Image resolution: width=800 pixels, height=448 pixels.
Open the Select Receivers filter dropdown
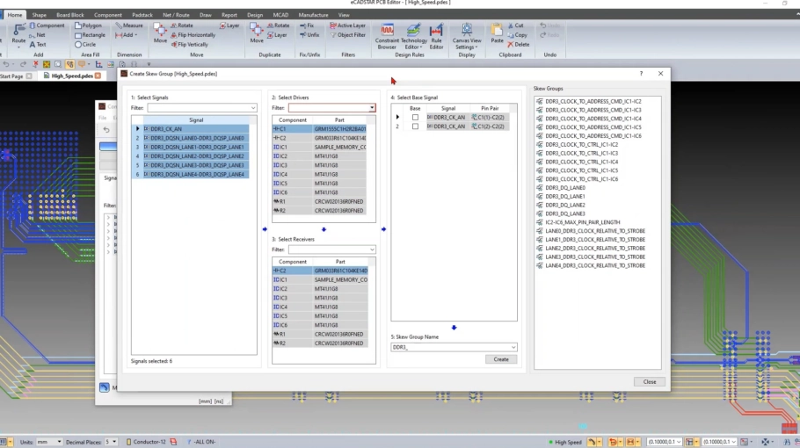[x=372, y=249]
